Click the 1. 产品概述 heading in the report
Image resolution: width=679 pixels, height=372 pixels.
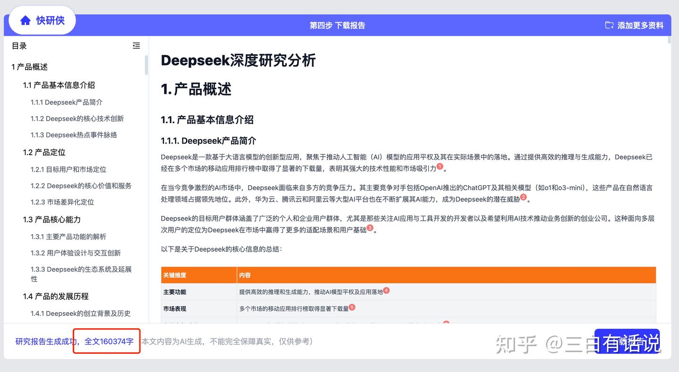196,89
